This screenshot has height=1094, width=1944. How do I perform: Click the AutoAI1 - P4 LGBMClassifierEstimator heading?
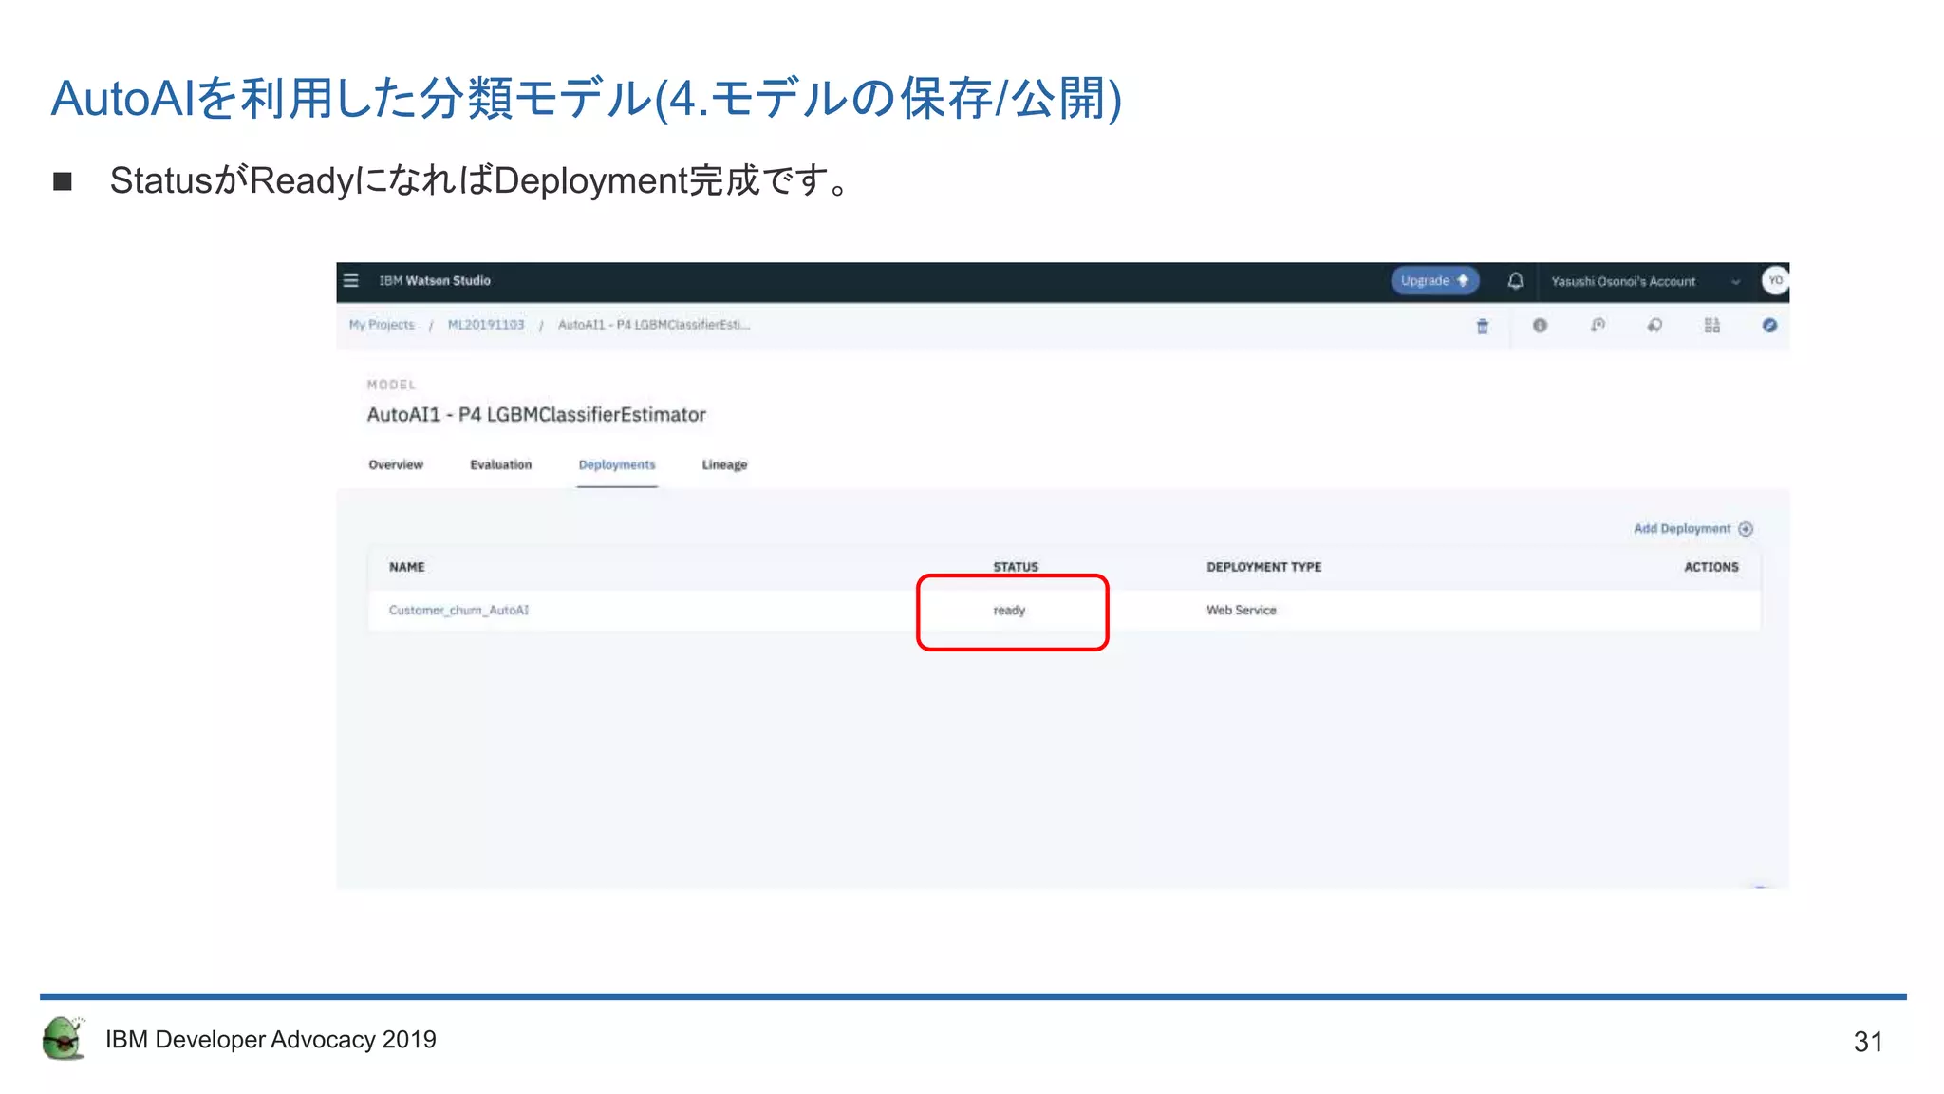click(536, 414)
